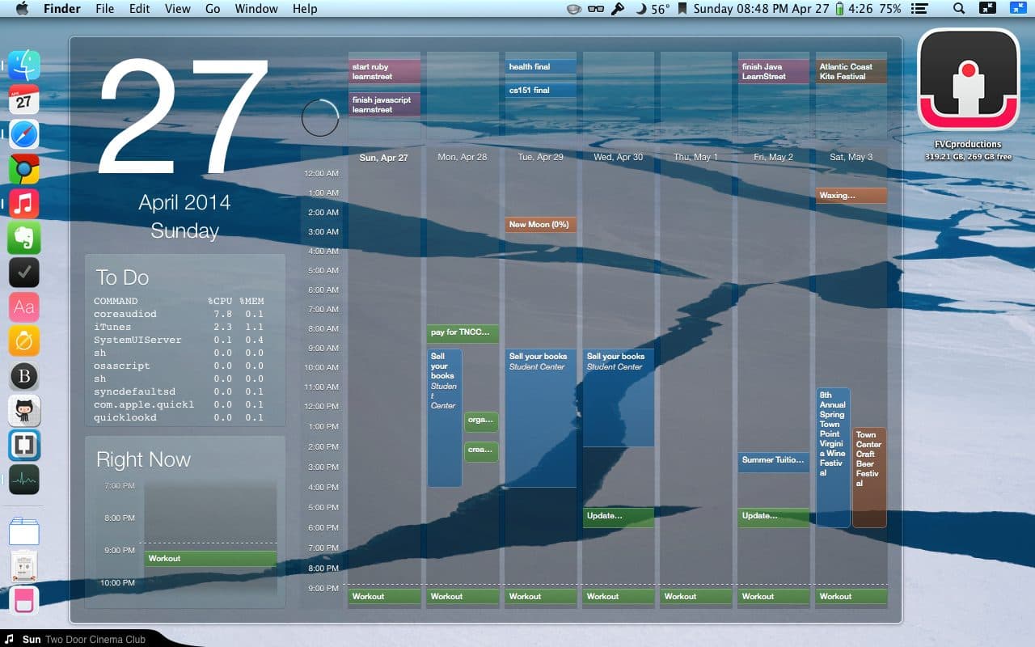Open Brackets editor from the dock
Viewport: 1035px width, 647px height.
point(24,446)
